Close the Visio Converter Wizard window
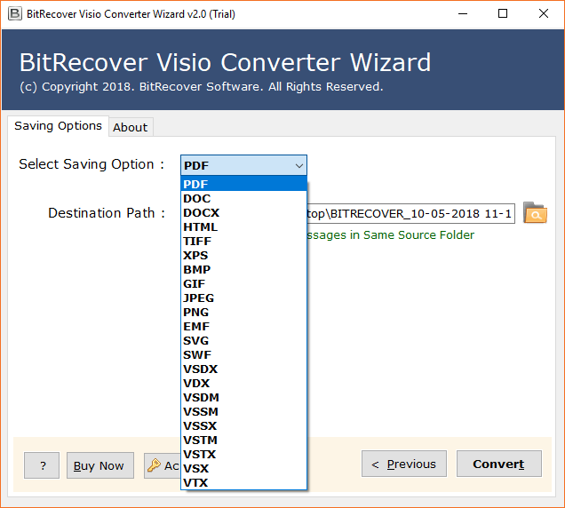 pos(544,14)
